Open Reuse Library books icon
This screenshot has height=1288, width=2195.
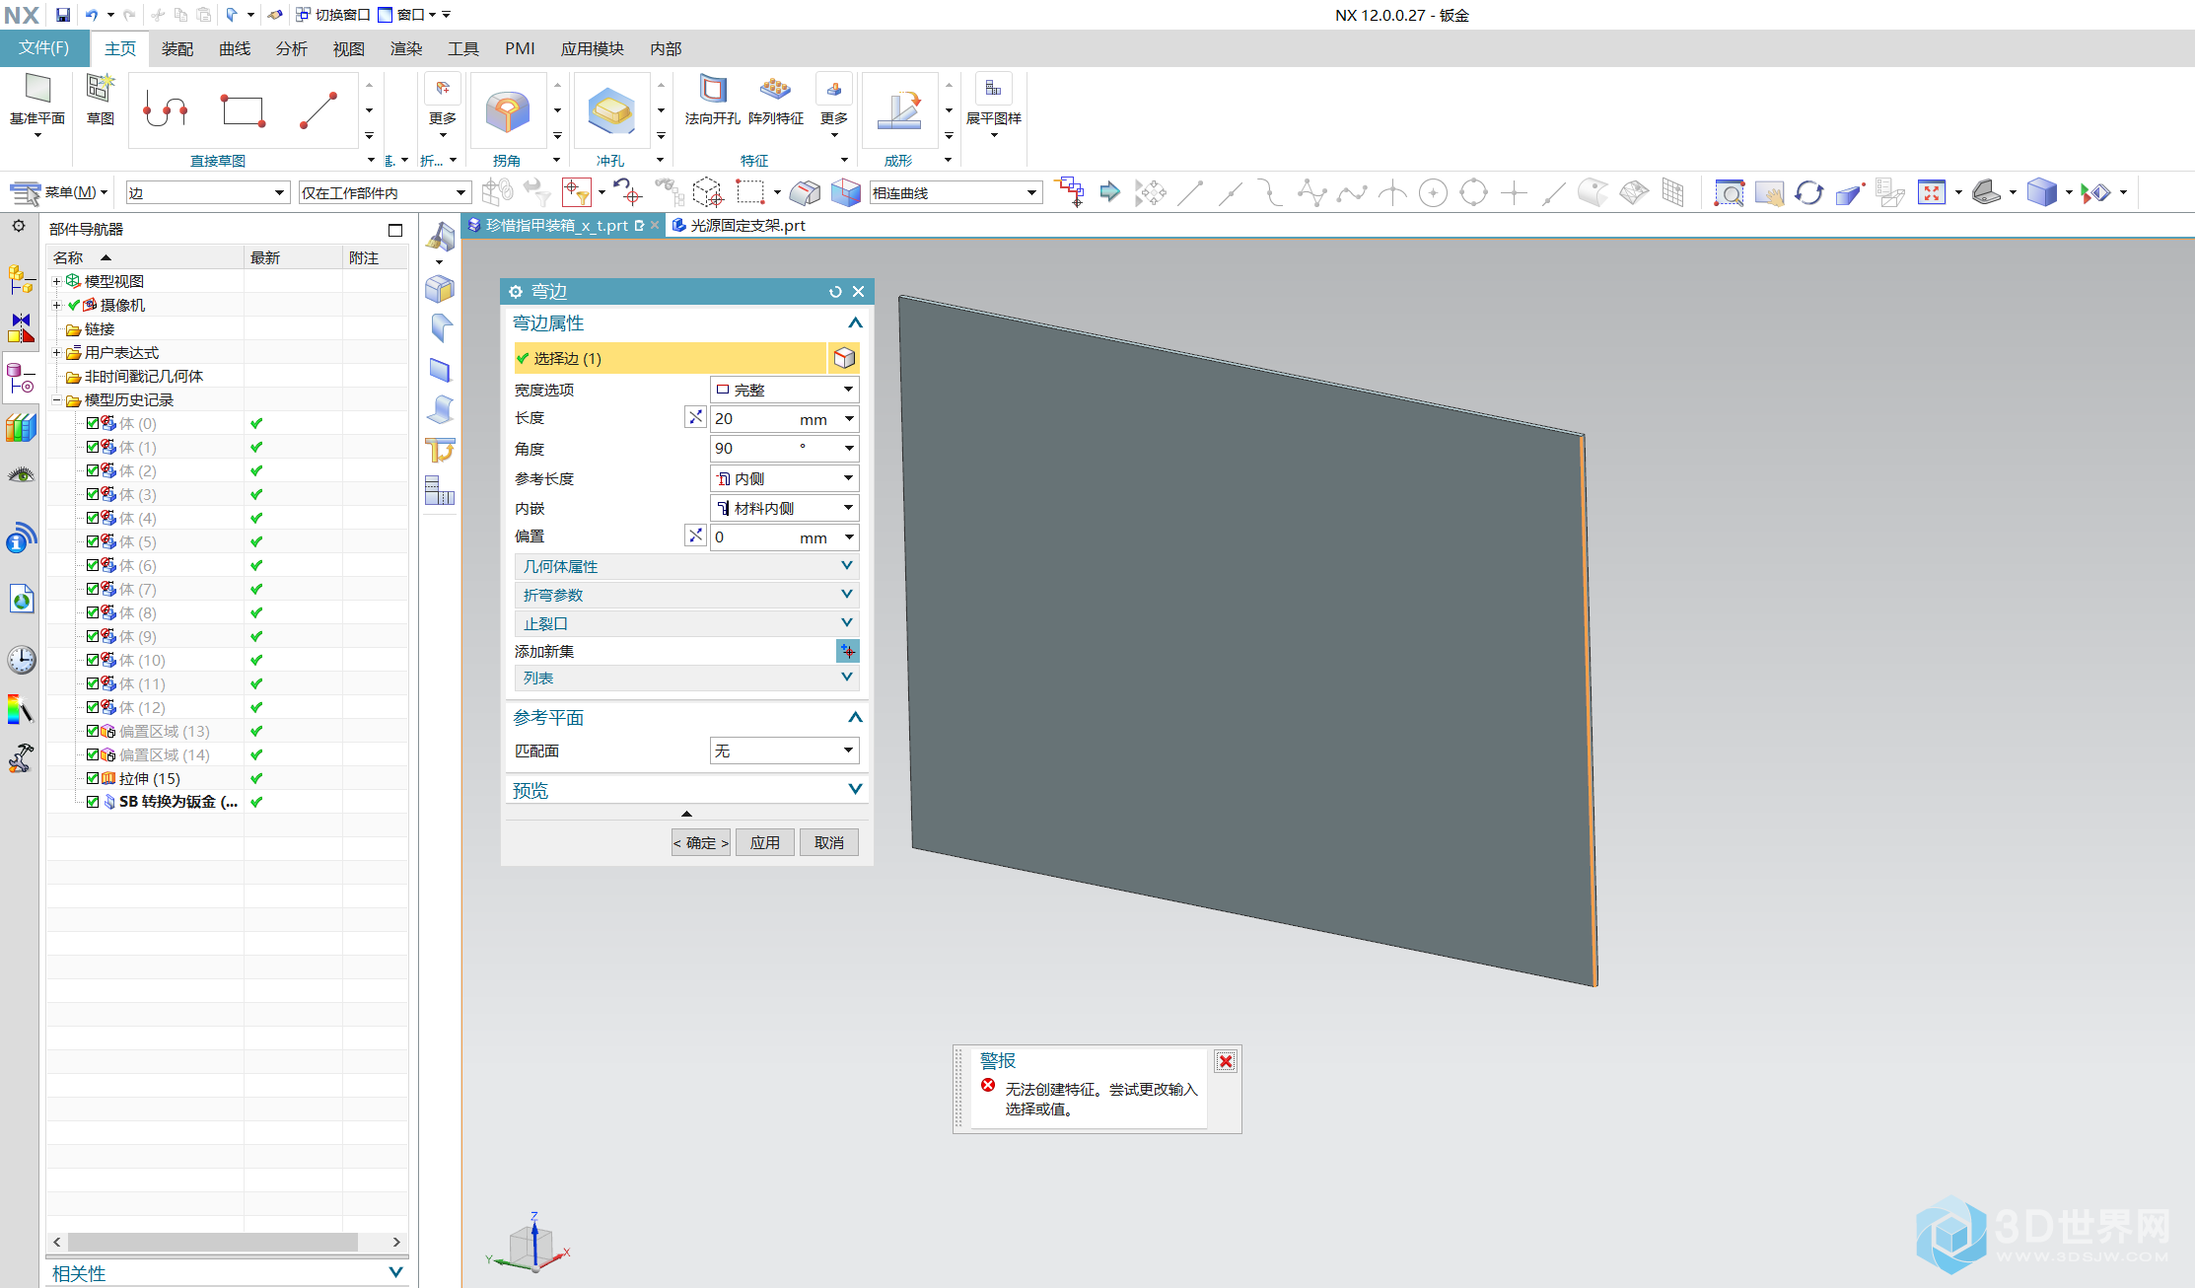pyautogui.click(x=21, y=427)
